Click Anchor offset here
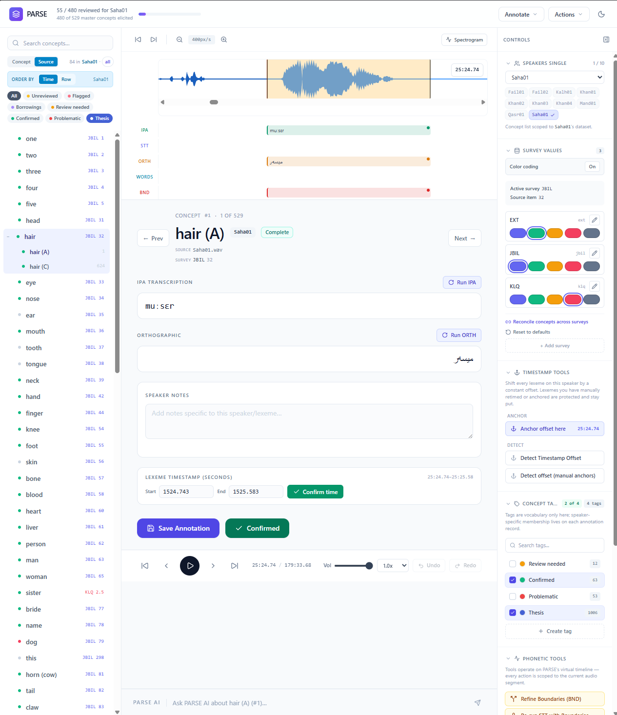This screenshot has width=617, height=715. [x=555, y=429]
